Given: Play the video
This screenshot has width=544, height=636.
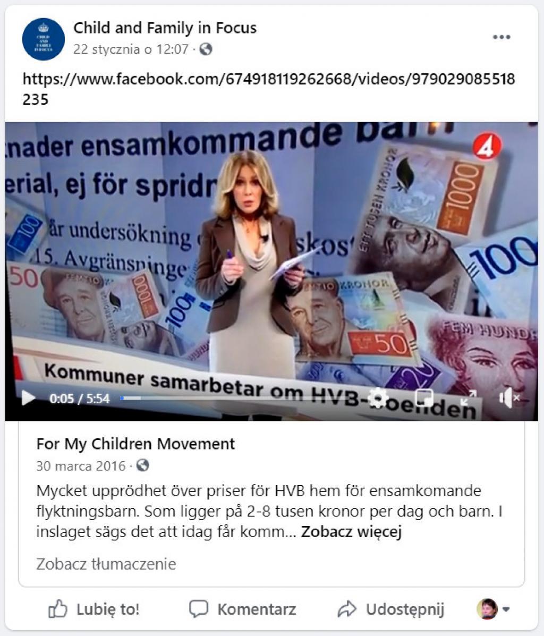Looking at the screenshot, I should tap(28, 398).
